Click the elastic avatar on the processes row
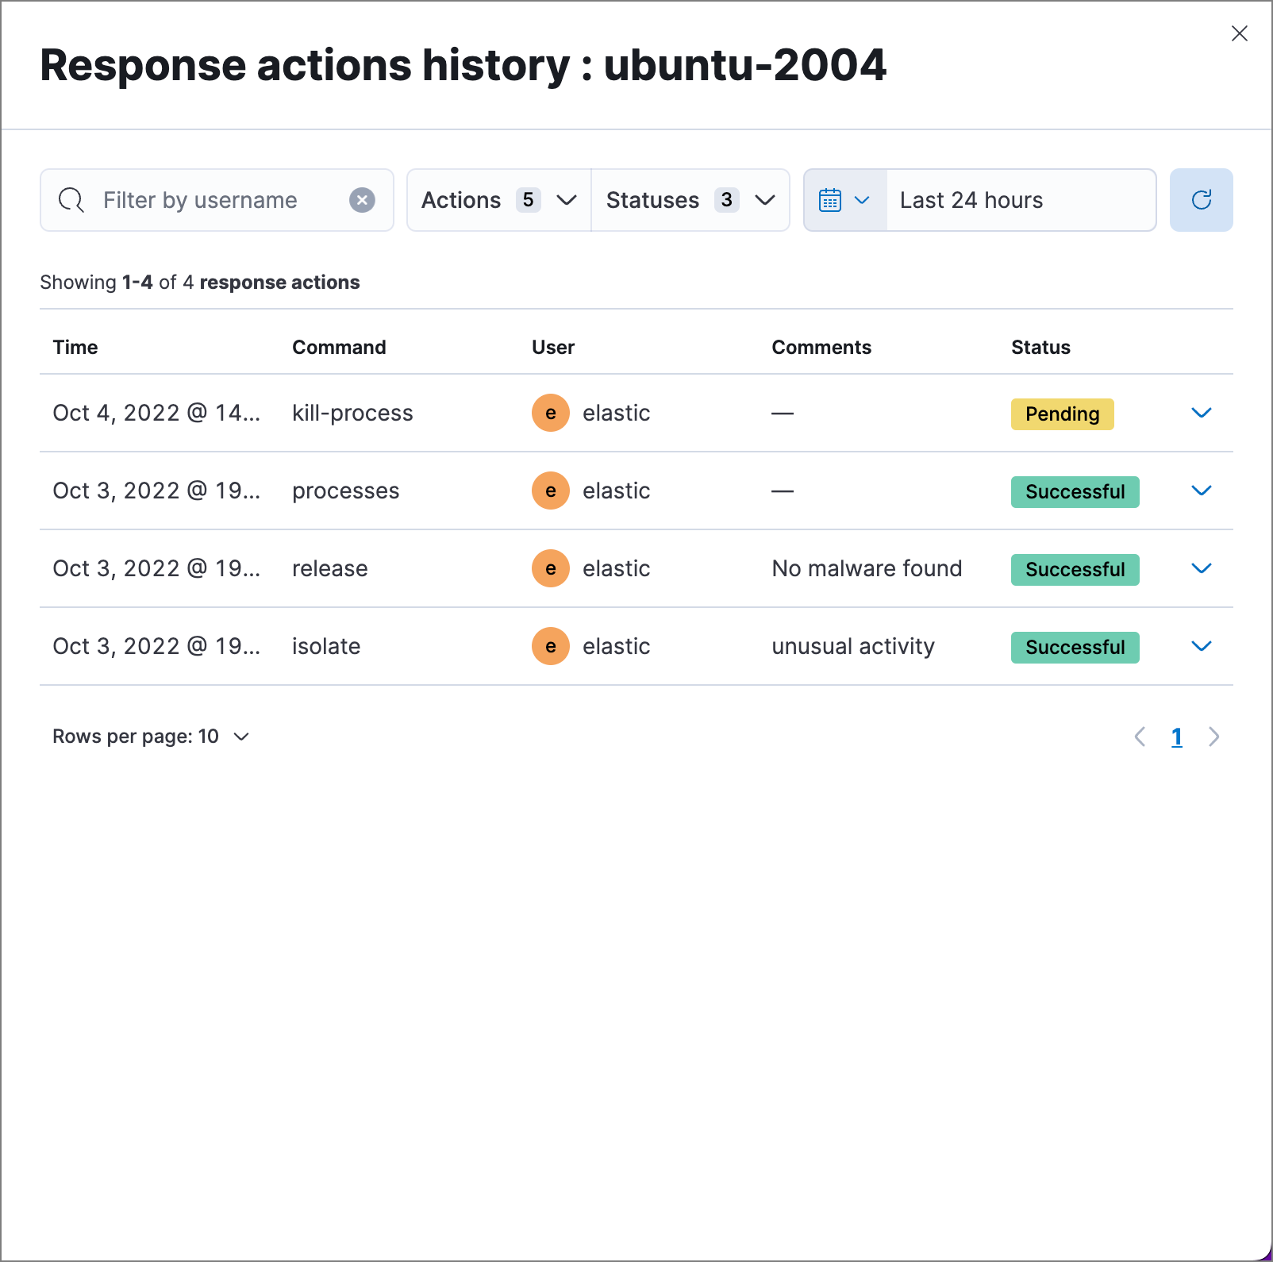This screenshot has width=1273, height=1262. click(550, 491)
